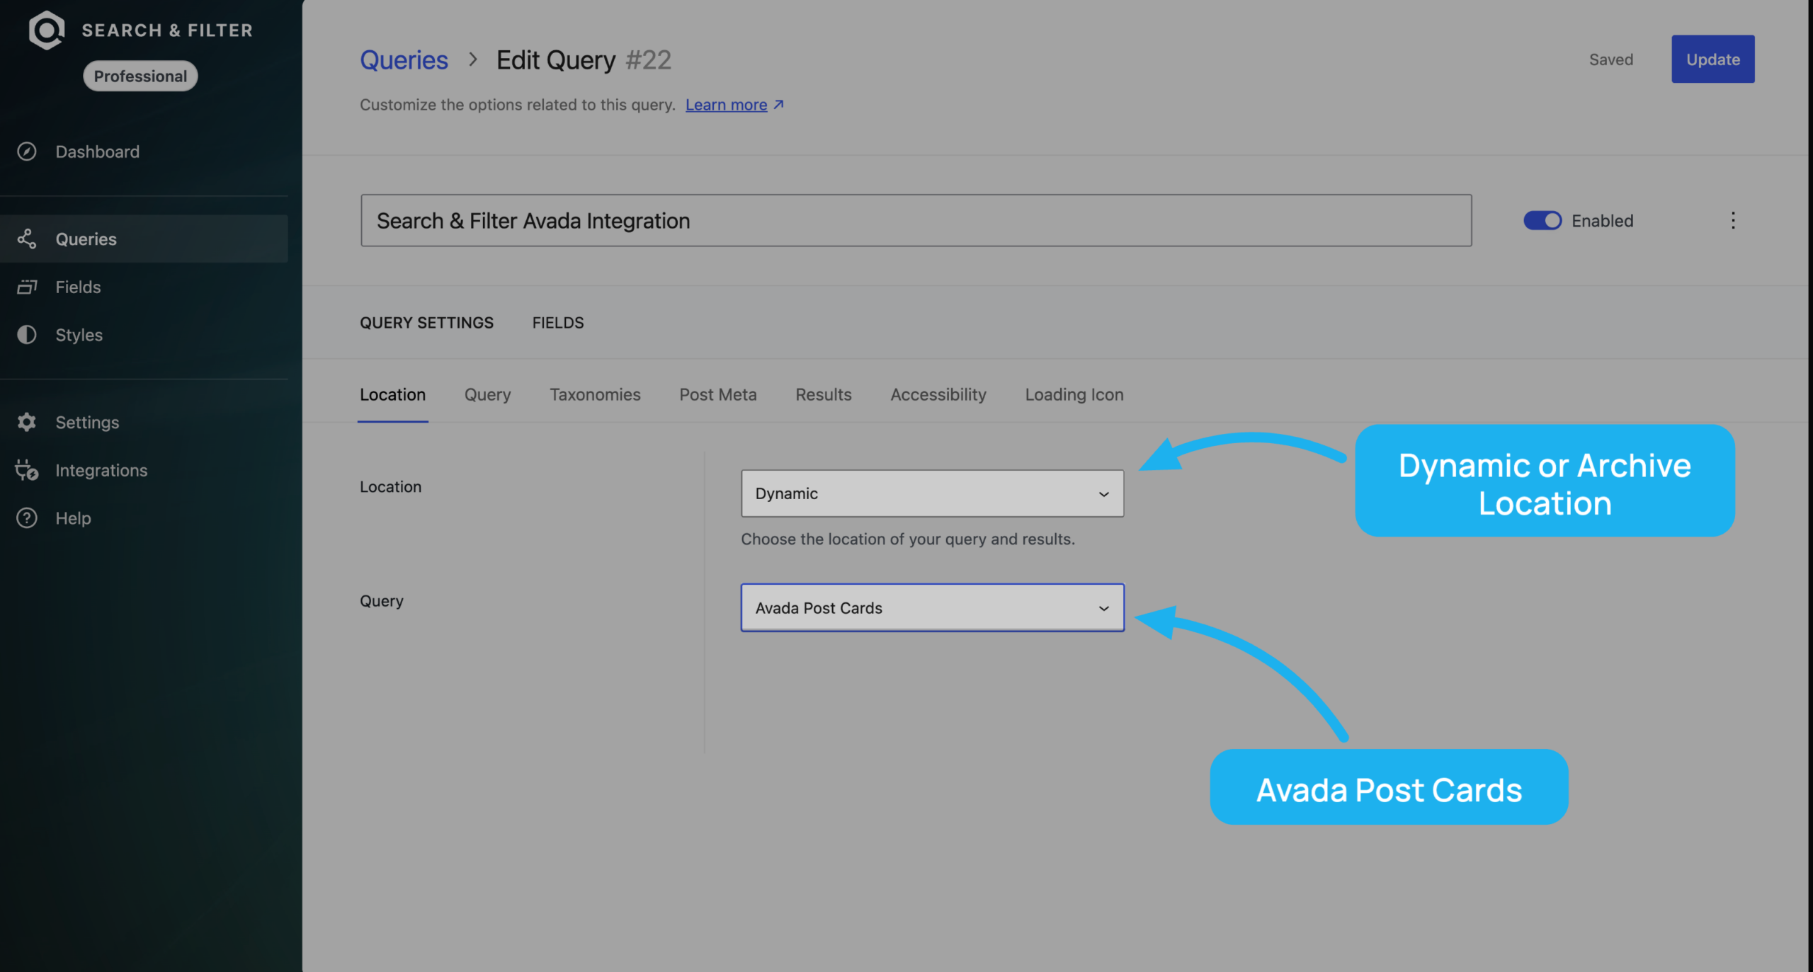Open the Location dropdown showing Dynamic

[x=932, y=493]
